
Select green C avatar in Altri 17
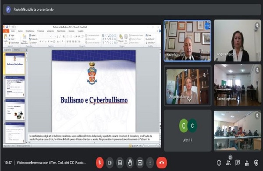[184, 125]
